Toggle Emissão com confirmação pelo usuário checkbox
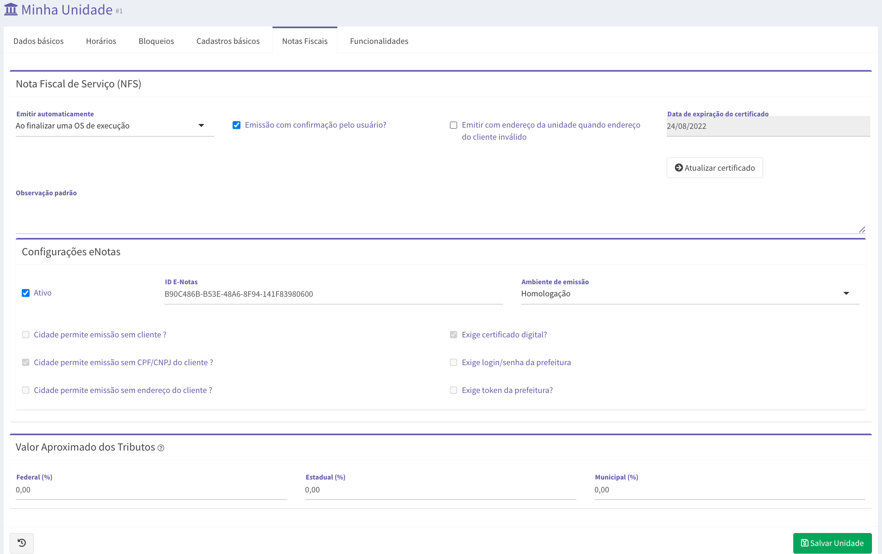The image size is (882, 554). tap(237, 125)
